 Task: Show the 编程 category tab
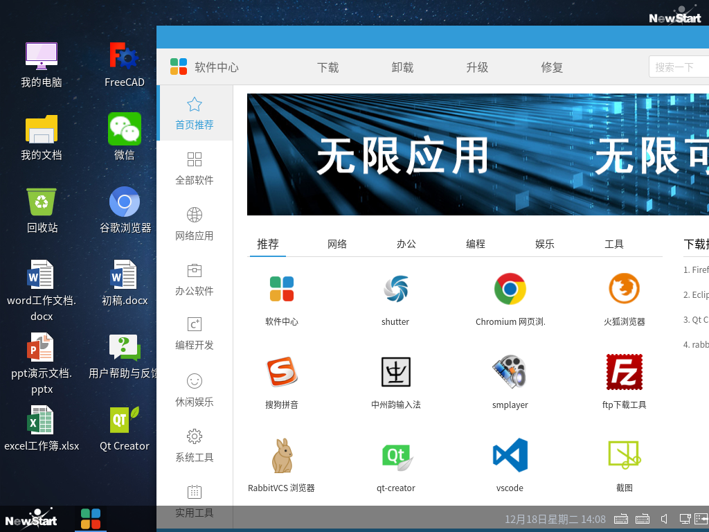tap(475, 245)
